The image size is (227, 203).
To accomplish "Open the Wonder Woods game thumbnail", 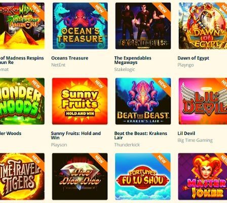I will pyautogui.click(x=22, y=101).
